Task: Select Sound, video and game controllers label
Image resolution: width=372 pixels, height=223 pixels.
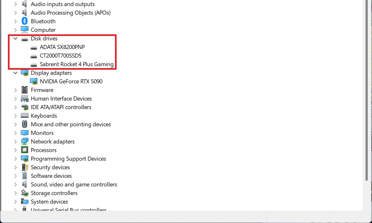Action: tap(74, 184)
